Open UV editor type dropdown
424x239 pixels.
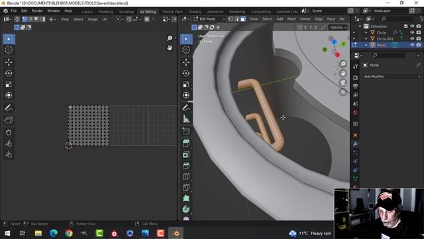tap(7, 19)
